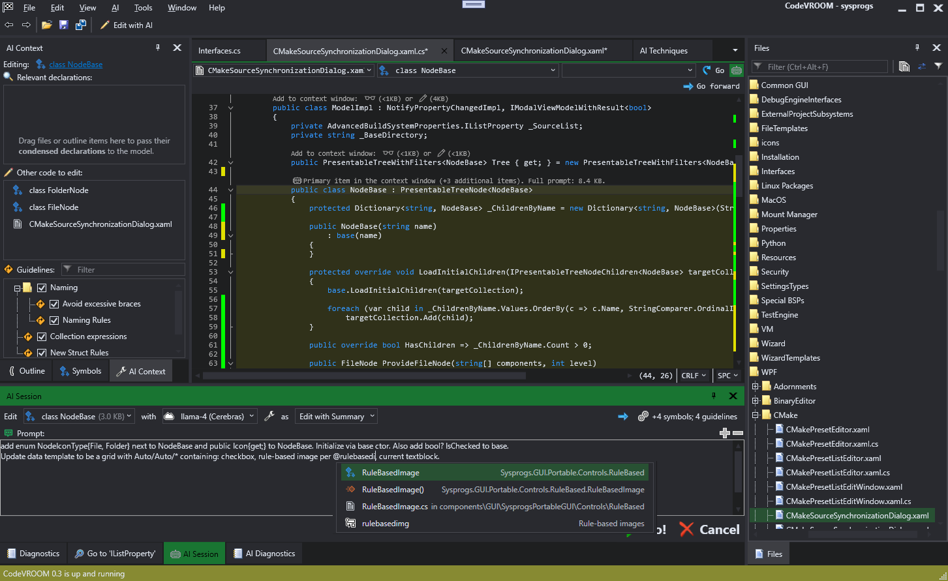Viewport: 948px width, 581px height.
Task: Click the magnifier icon beside Relevant declarations
Action: (8, 77)
